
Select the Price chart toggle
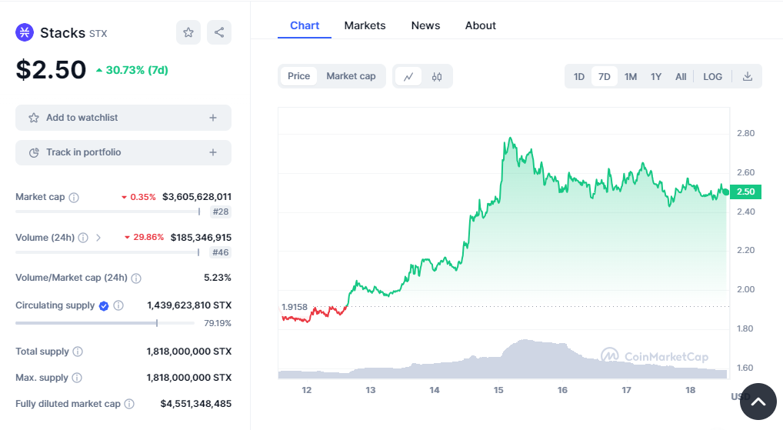[298, 76]
